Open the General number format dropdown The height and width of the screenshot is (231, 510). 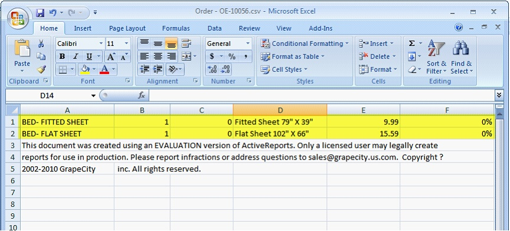[248, 44]
